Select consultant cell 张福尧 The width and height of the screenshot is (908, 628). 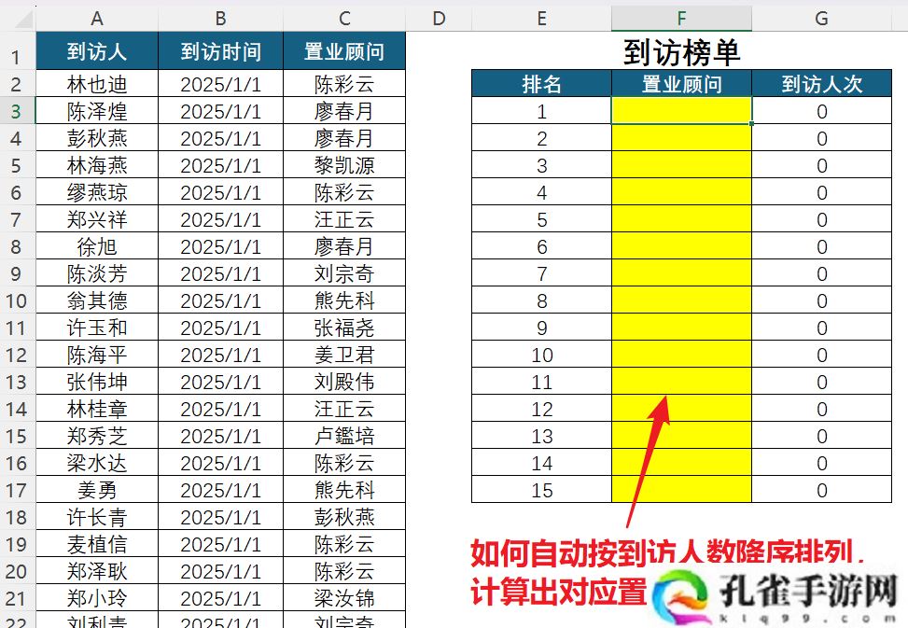tap(344, 328)
